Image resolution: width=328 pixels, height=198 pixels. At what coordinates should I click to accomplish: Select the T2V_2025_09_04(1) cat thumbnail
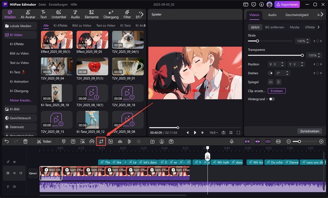(x=128, y=40)
